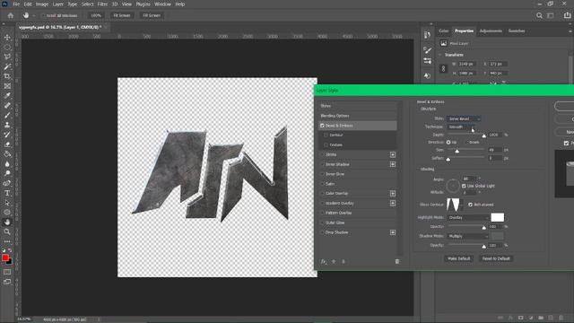Image resolution: width=574 pixels, height=323 pixels.
Task: Select the Magic Wand tool
Action: 7,66
